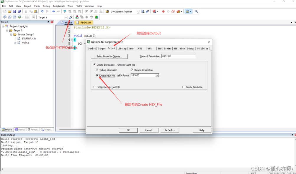Translate the current file icon
The image size is (296, 174).
click(5, 17)
